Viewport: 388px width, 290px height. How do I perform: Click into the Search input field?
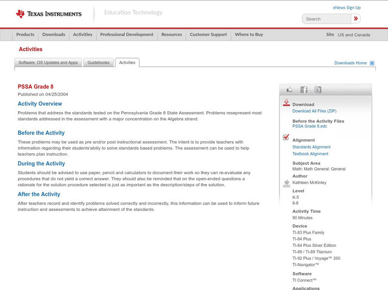[x=326, y=19]
